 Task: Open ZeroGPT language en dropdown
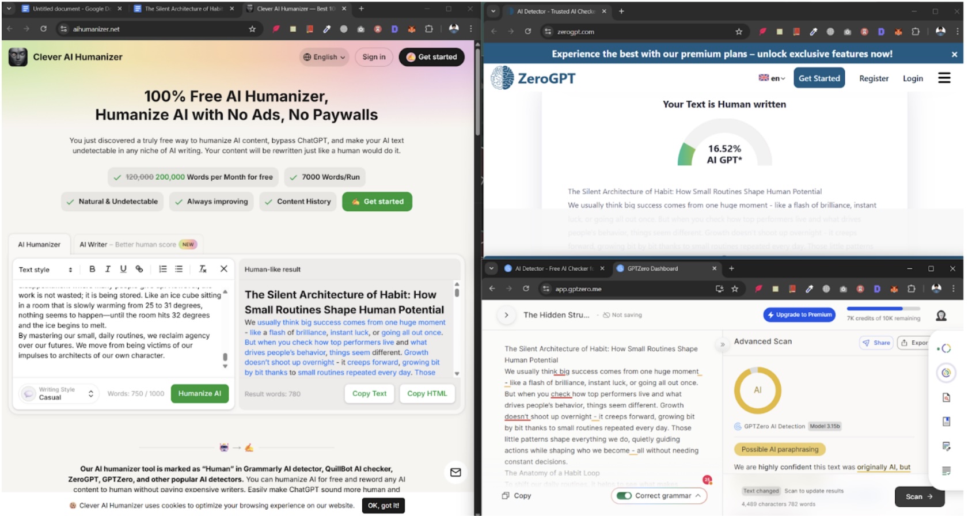click(x=772, y=78)
